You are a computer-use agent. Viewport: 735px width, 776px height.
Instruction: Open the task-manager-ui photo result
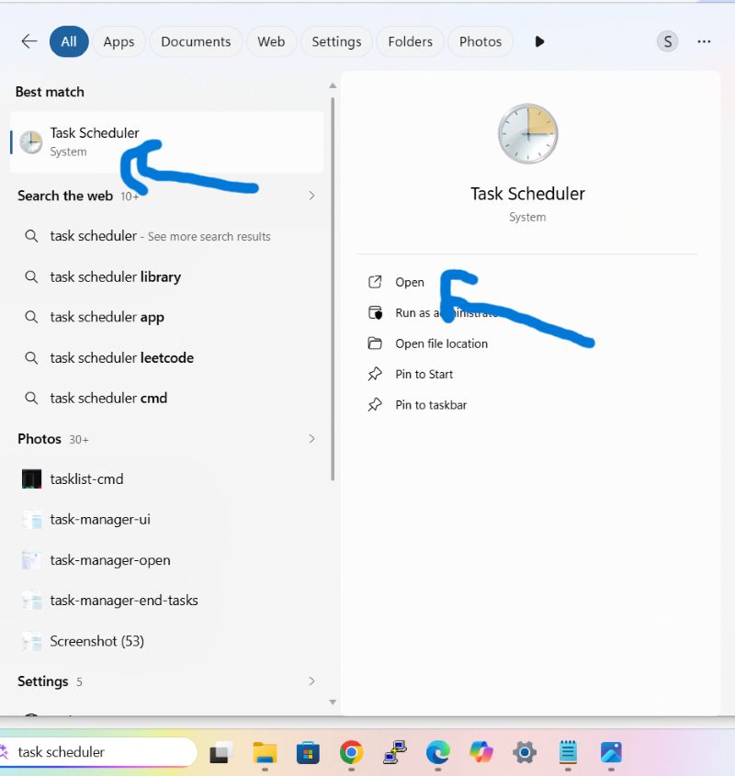[166, 520]
